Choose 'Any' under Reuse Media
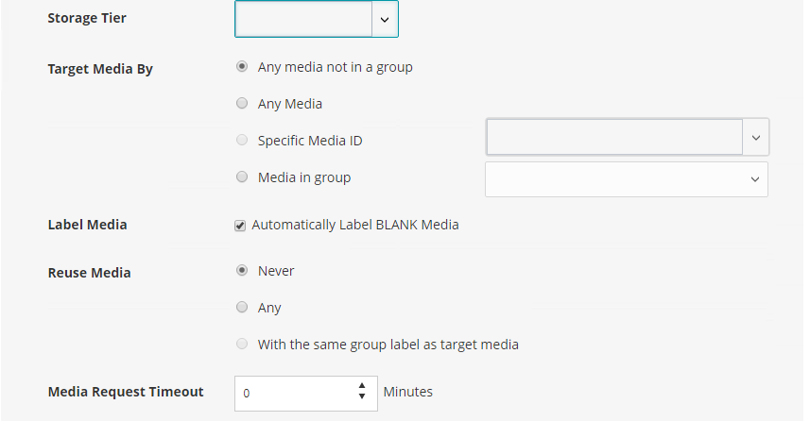 242,308
